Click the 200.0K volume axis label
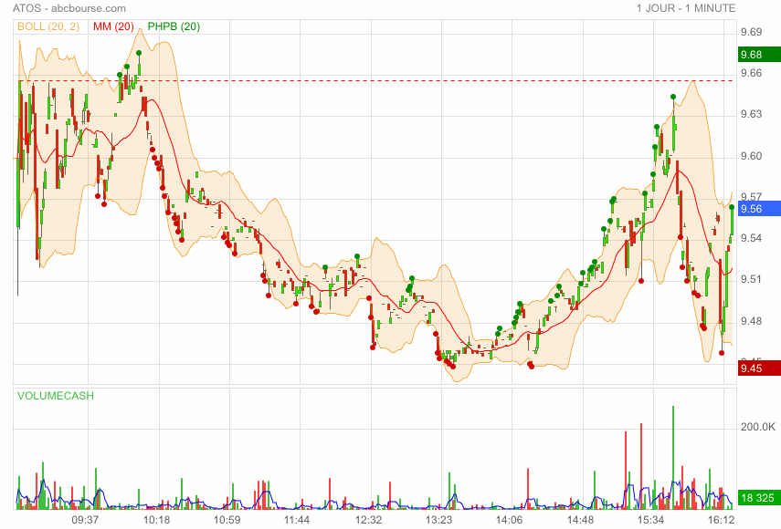This screenshot has height=529, width=781. [757, 427]
